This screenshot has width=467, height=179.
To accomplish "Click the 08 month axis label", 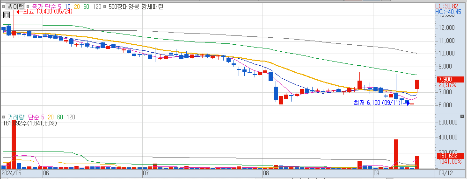I will tap(266, 172).
